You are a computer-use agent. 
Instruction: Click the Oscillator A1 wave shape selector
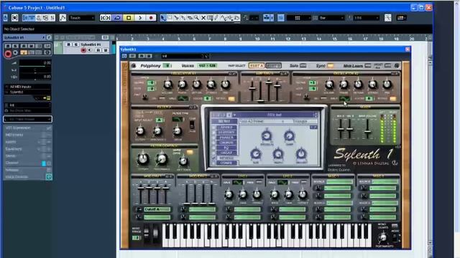(x=183, y=99)
